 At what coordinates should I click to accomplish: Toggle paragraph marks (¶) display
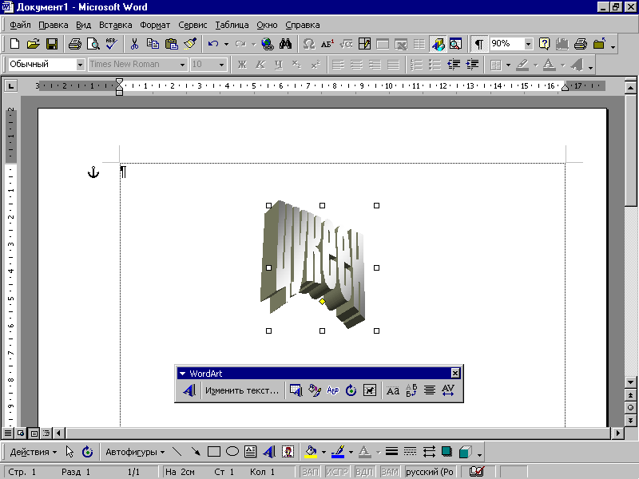click(479, 44)
